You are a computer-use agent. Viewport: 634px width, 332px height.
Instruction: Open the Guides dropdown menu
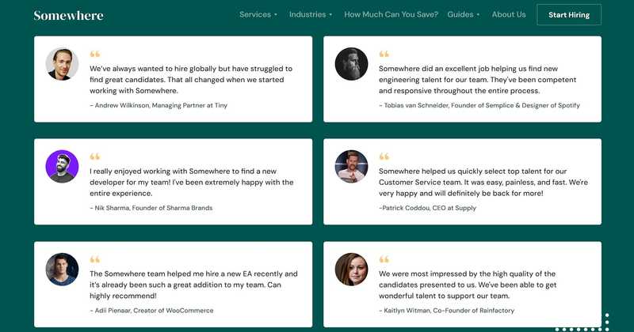pyautogui.click(x=464, y=14)
